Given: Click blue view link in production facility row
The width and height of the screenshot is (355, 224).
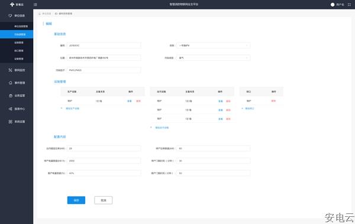Looking at the screenshot, I should click(x=130, y=101).
